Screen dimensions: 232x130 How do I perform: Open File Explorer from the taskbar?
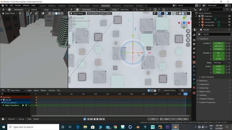85,127
